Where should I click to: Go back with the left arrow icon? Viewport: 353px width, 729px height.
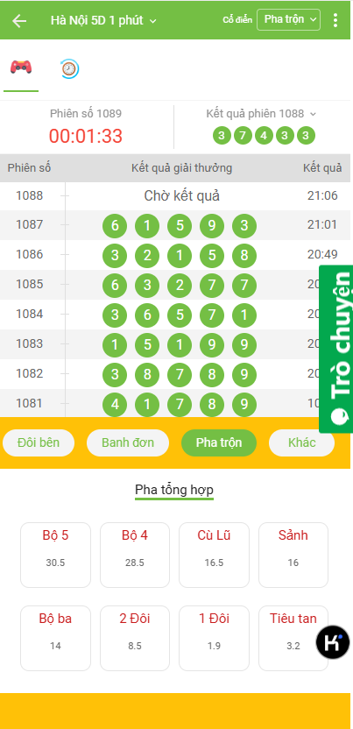click(19, 20)
